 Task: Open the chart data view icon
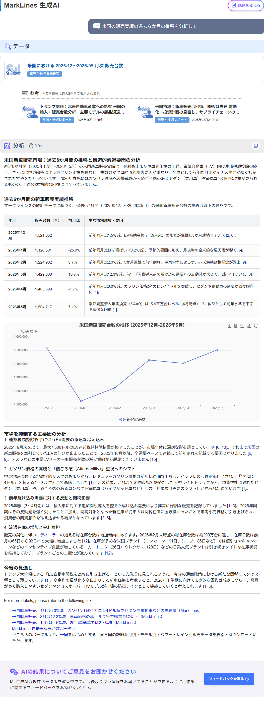(236, 325)
